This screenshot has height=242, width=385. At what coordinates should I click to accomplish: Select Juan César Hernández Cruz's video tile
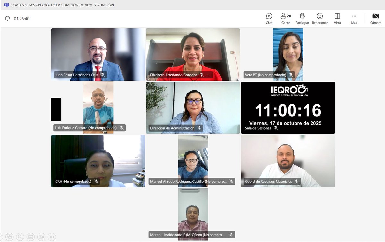(x=98, y=54)
